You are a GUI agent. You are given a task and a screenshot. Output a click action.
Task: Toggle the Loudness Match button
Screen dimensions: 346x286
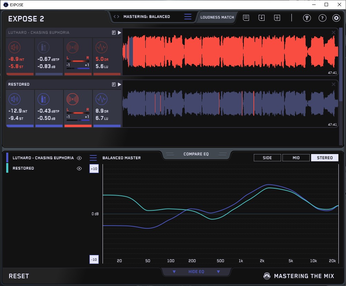[x=217, y=17]
